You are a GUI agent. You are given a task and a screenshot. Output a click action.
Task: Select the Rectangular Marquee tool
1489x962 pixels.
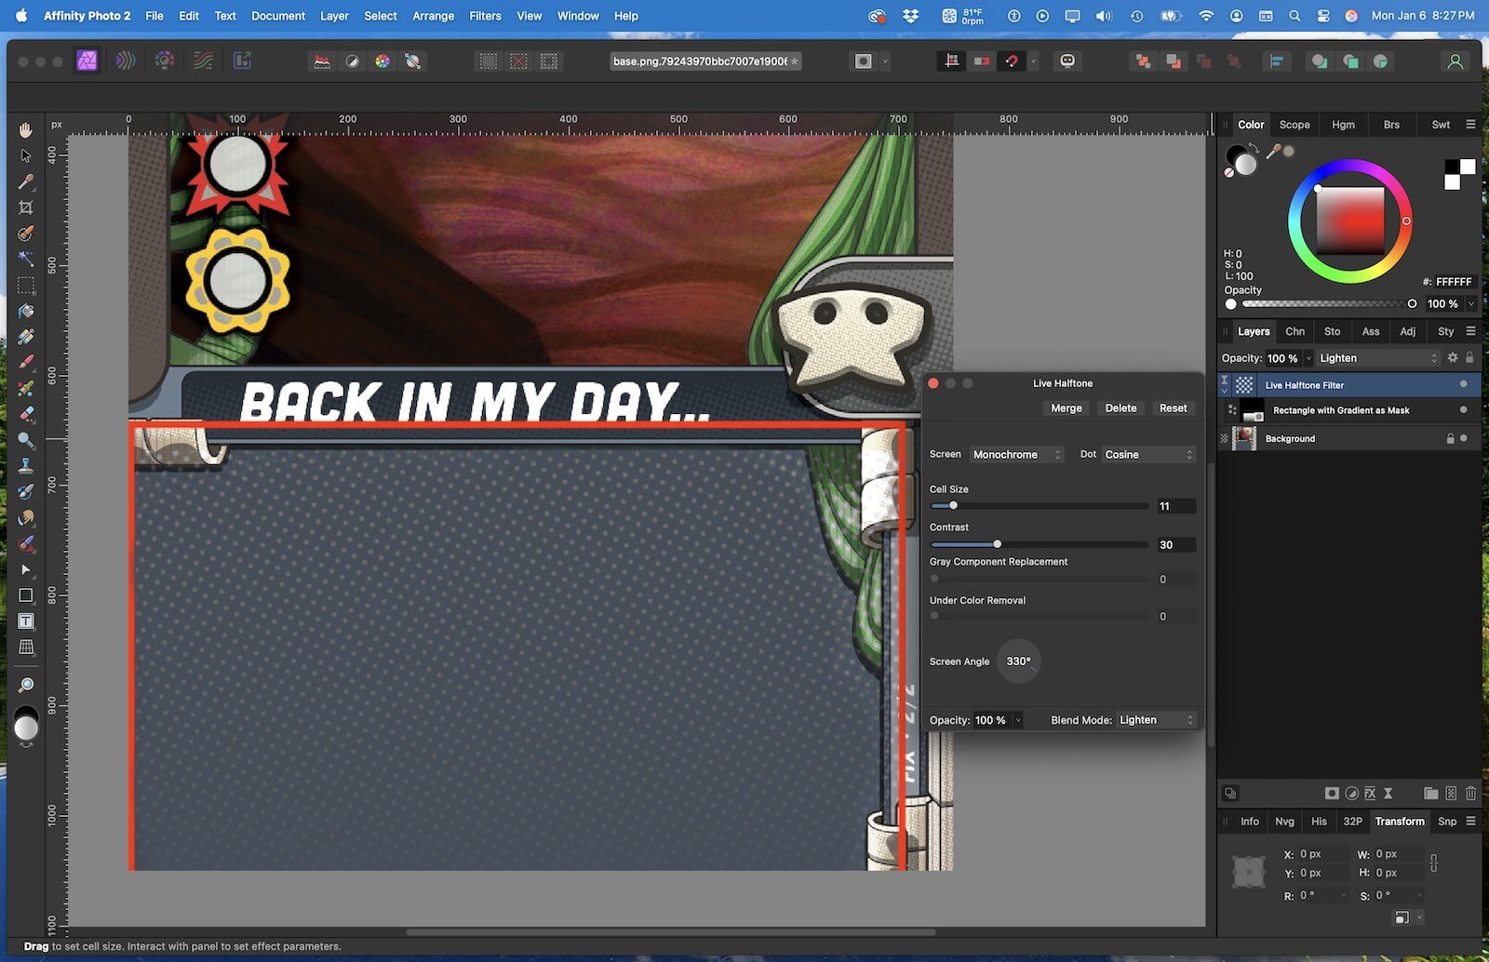point(26,285)
